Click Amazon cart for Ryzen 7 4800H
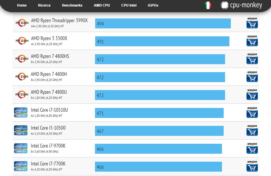 tap(252, 76)
